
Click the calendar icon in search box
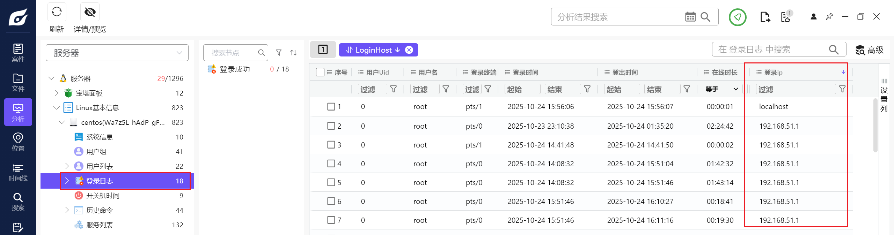(690, 17)
